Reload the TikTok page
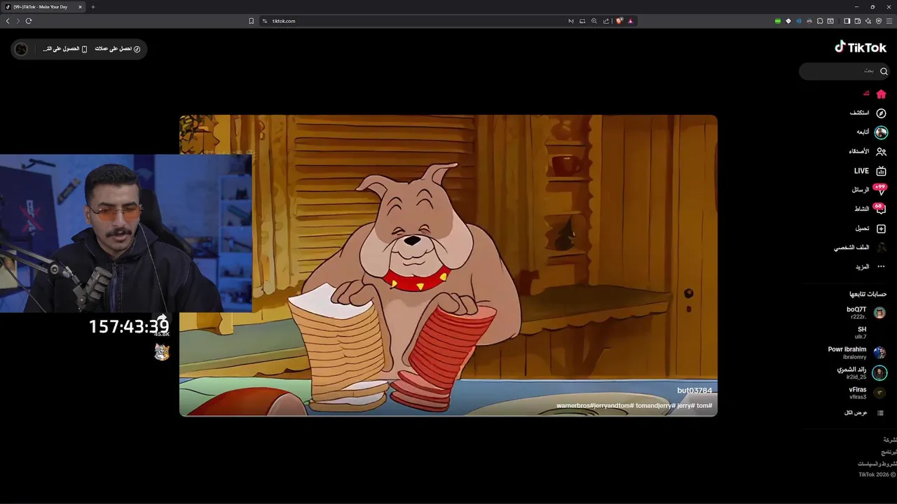This screenshot has height=504, width=897. tap(29, 21)
